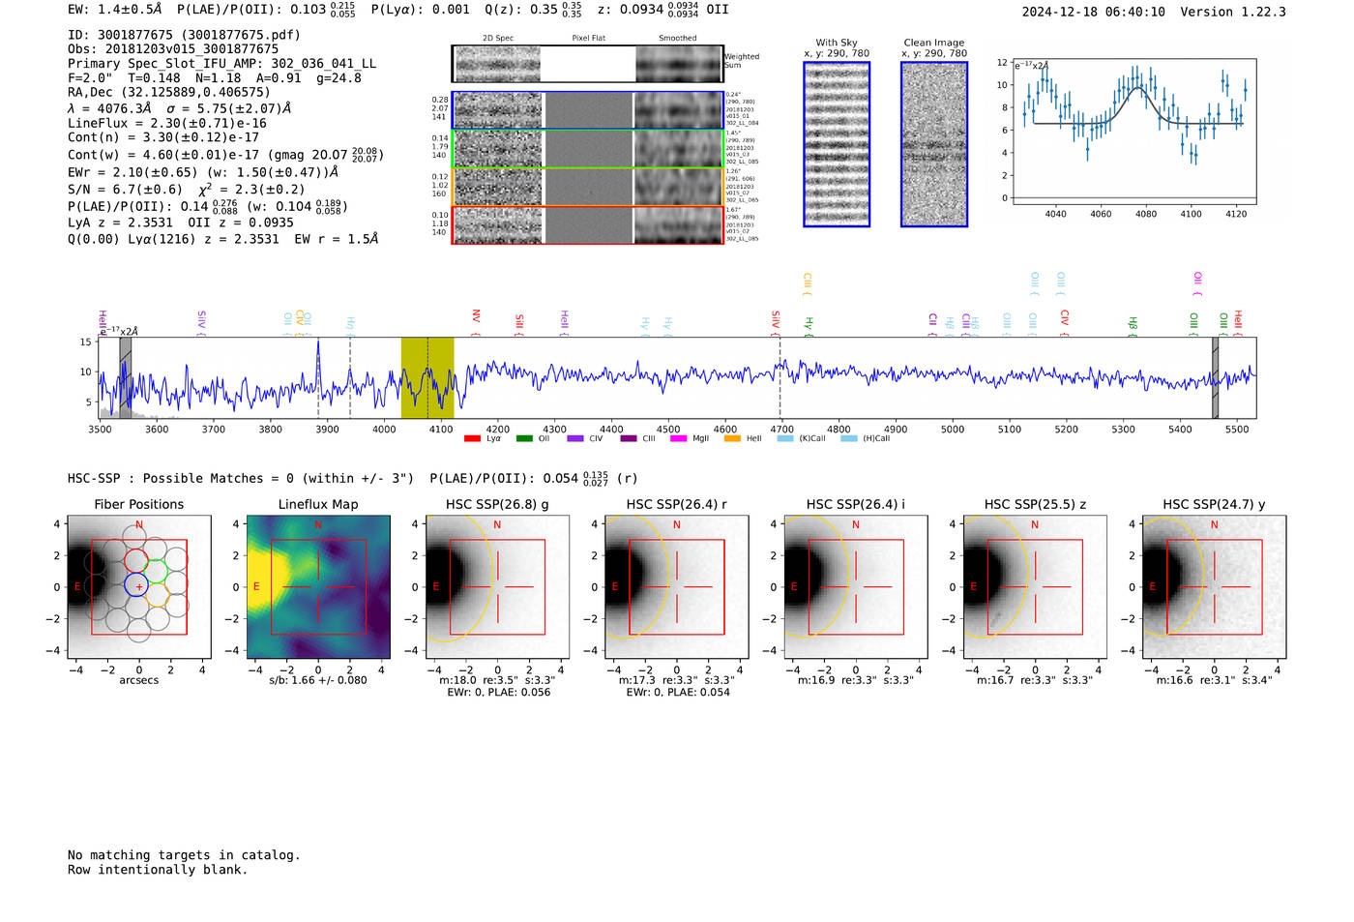Click the m:16.6 re:3.1" s:3.4" caption

[1215, 680]
